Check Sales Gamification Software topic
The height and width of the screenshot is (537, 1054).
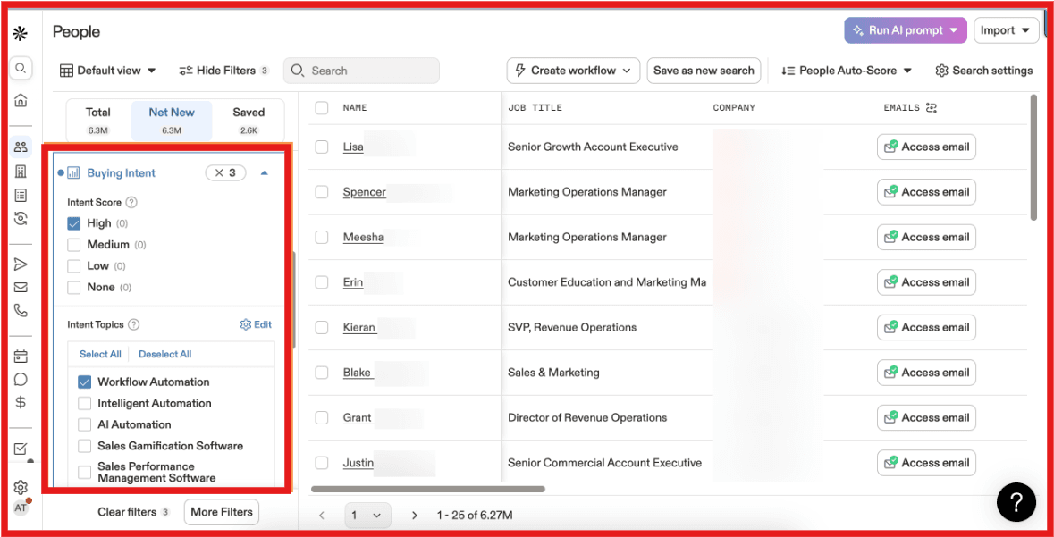click(x=85, y=446)
